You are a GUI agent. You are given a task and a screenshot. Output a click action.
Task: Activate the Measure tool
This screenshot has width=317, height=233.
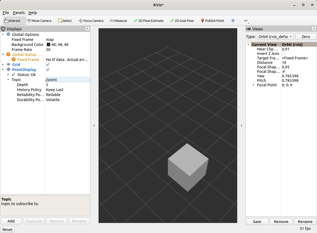118,21
